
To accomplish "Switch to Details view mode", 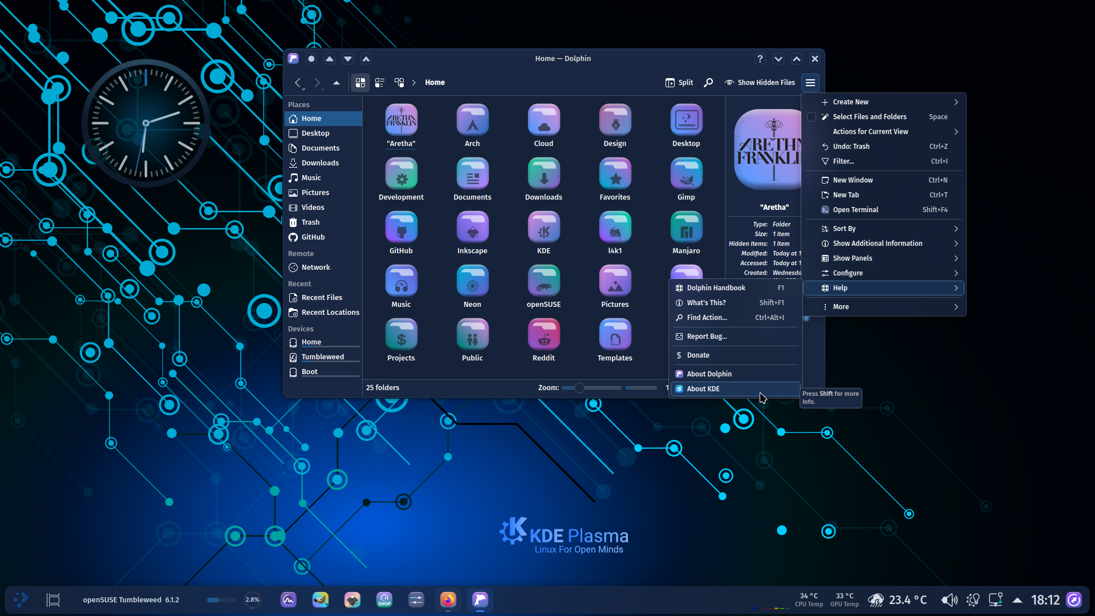I will pyautogui.click(x=399, y=83).
